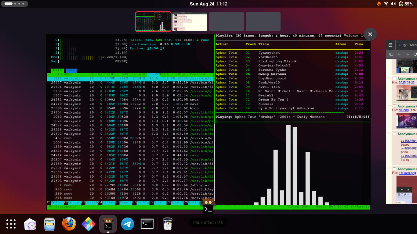This screenshot has height=234, width=417.
Task: Switch to the I/O tab in htop
Action: 71,70
